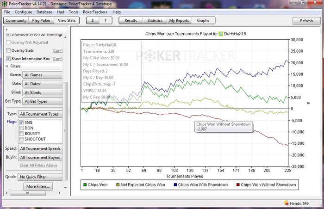Collapse the sidebar with the small left arrow
Screen dimensions: 324x209
tap(6, 30)
